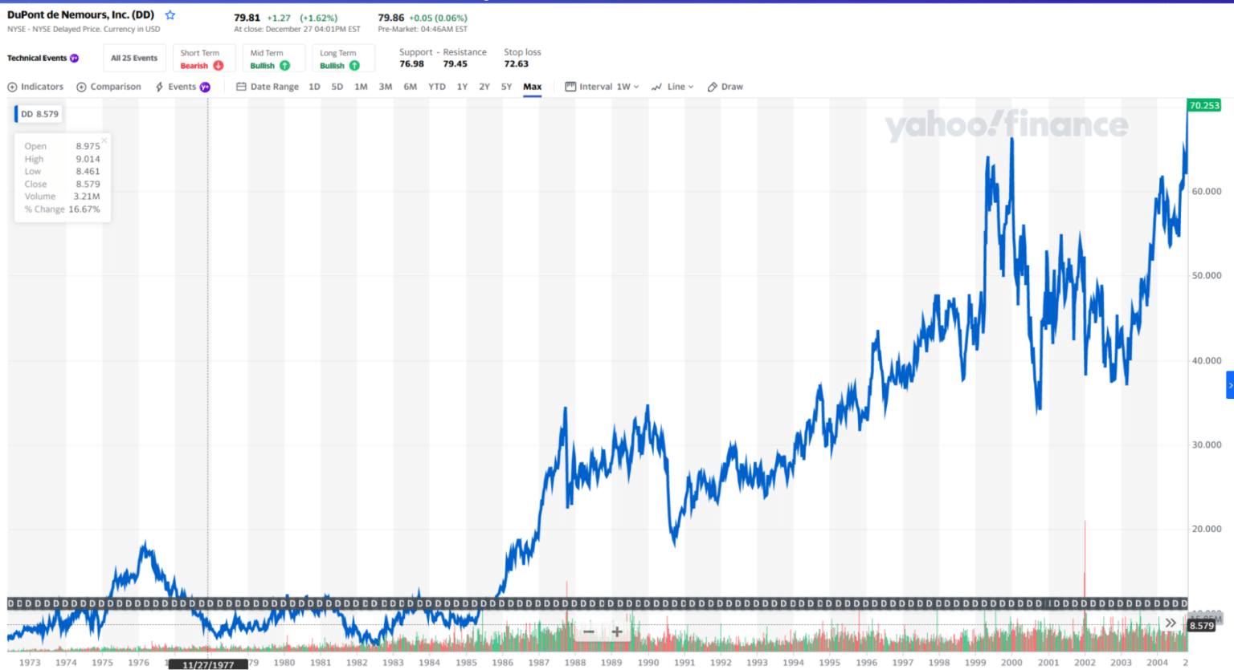Add DuPont to watchlist via star icon
Viewport: 1234px width, 670px height.
tap(170, 15)
